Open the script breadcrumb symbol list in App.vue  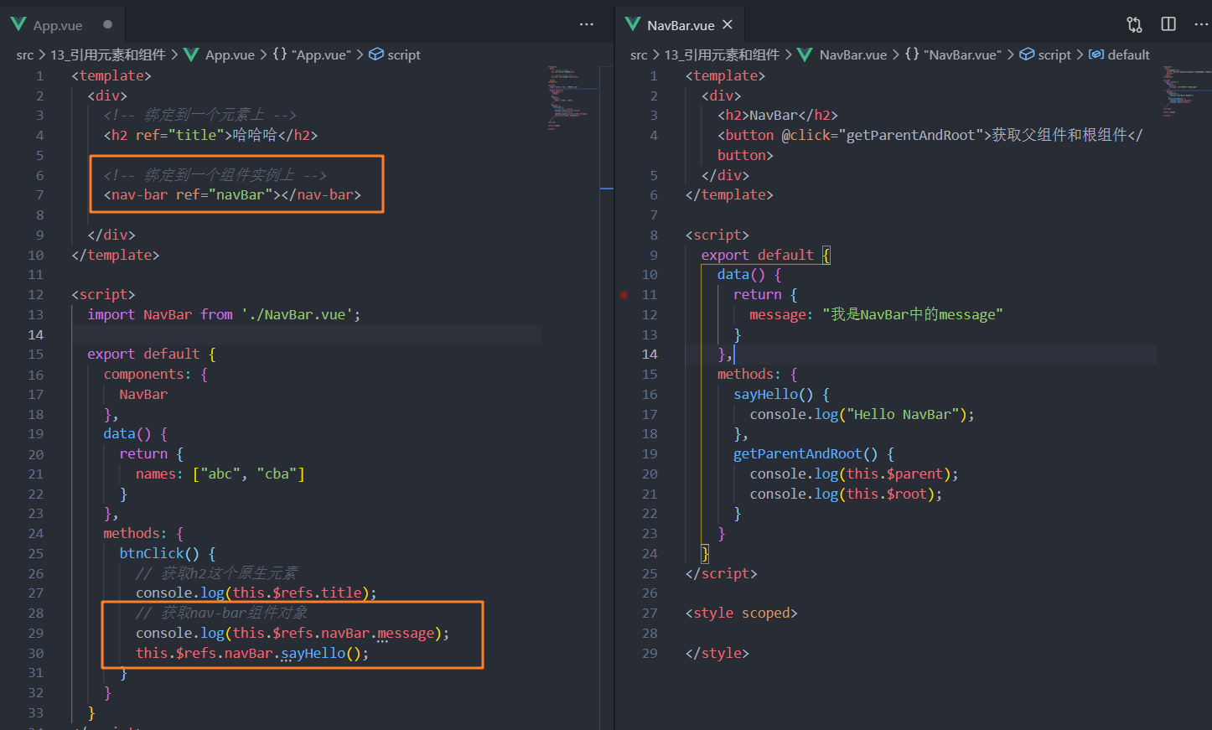[x=395, y=54]
